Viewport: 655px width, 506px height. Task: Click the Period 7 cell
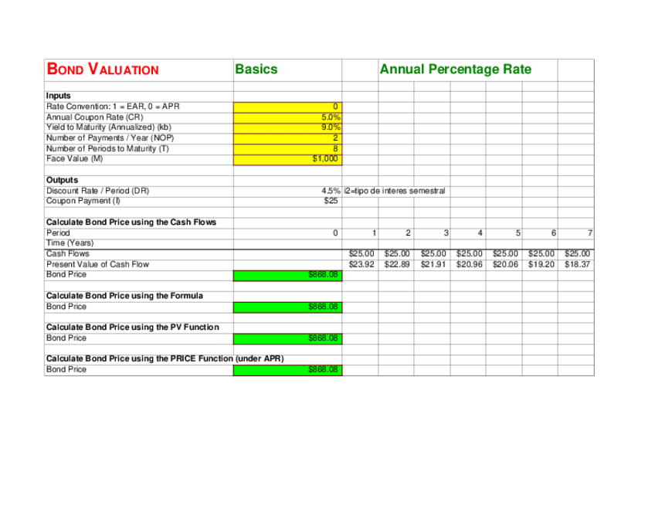pos(575,233)
